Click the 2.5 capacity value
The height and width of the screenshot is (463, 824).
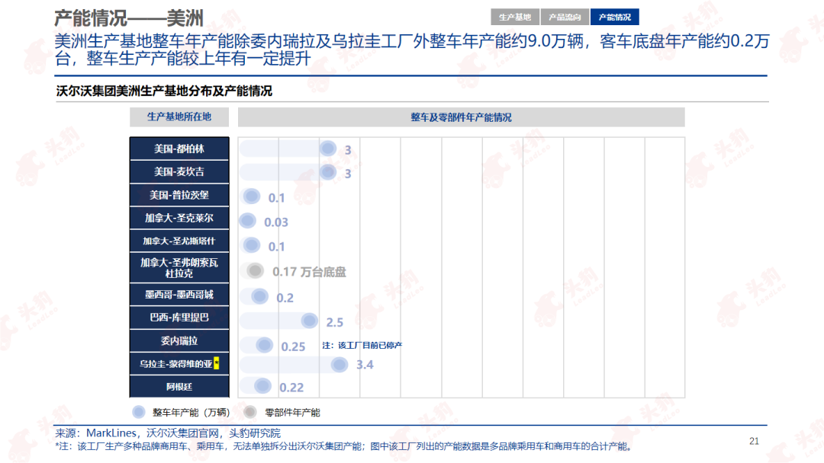tap(335, 322)
